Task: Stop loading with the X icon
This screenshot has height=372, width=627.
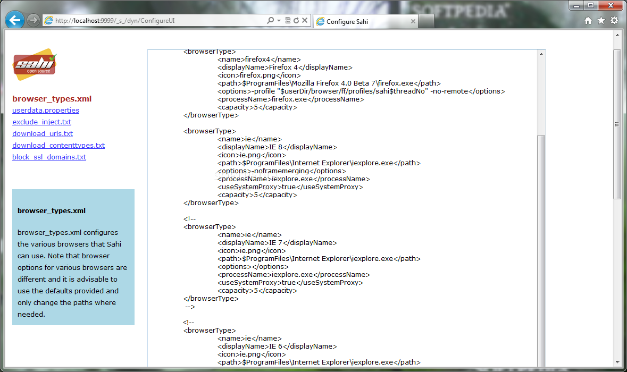Action: pos(305,20)
